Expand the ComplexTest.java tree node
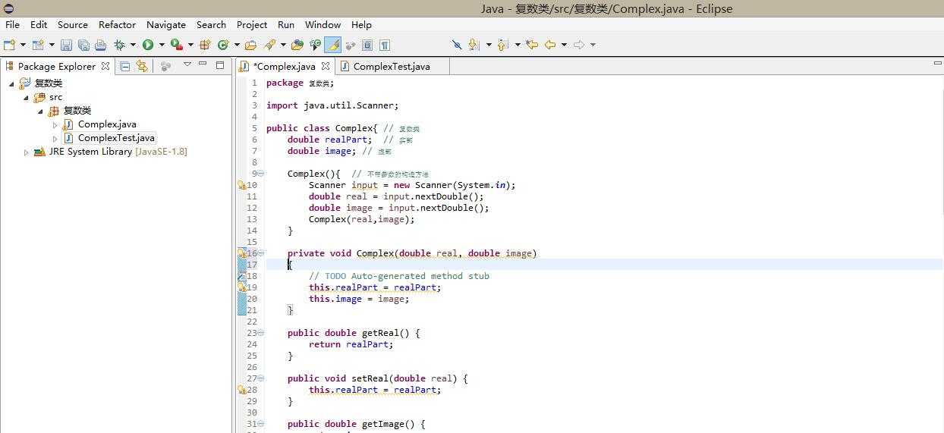The image size is (944, 433). click(x=55, y=138)
